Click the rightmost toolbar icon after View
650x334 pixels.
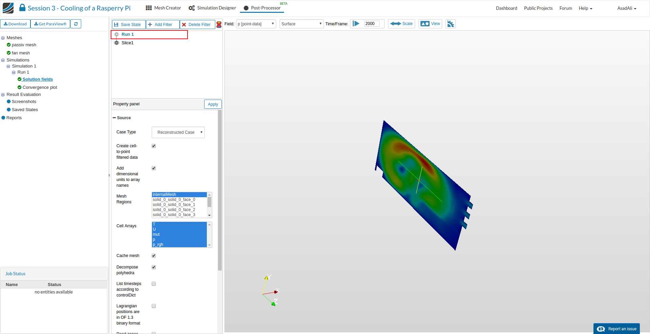450,24
